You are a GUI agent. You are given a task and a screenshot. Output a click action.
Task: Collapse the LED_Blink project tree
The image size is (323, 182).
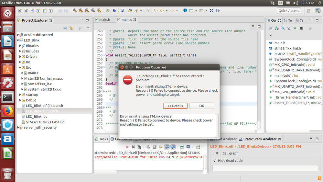pos(18,40)
